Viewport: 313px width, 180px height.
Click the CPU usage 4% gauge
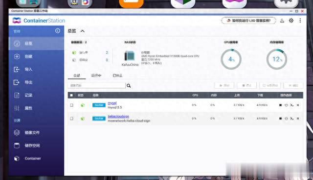point(231,59)
